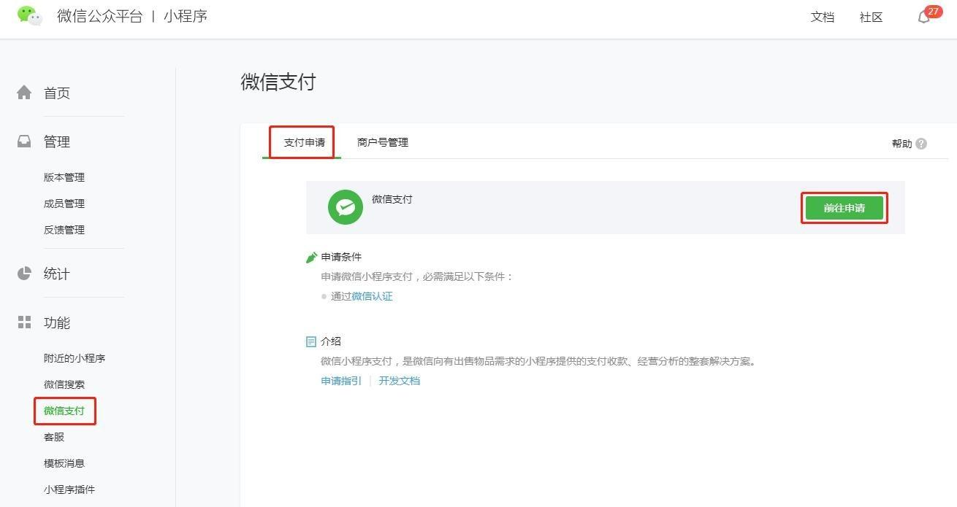Screen dimensions: 957x507
Task: Open the 申请指引 link
Action: pos(341,381)
